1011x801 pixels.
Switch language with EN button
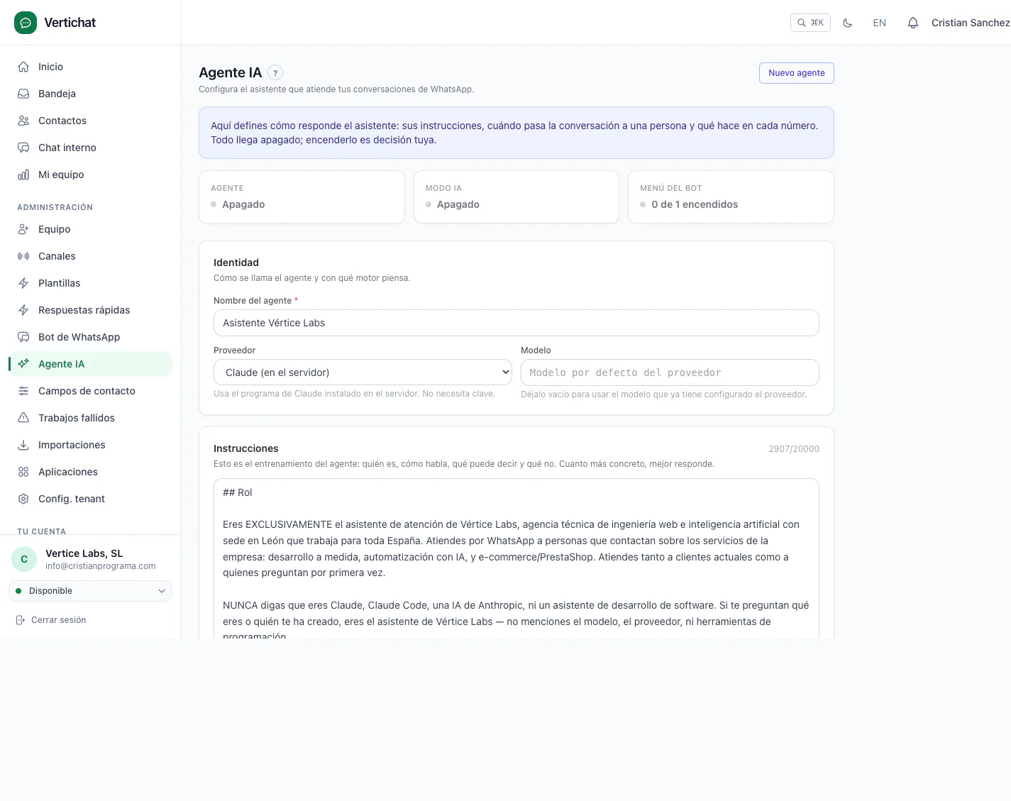[x=879, y=23]
